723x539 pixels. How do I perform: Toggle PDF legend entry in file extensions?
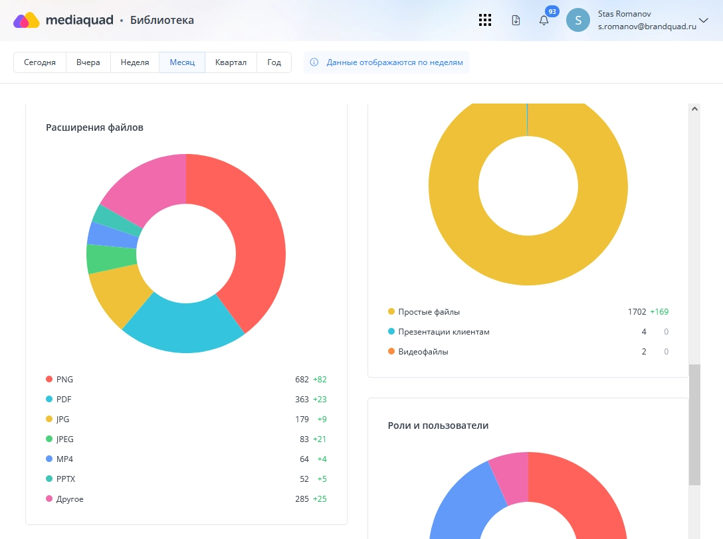[64, 399]
